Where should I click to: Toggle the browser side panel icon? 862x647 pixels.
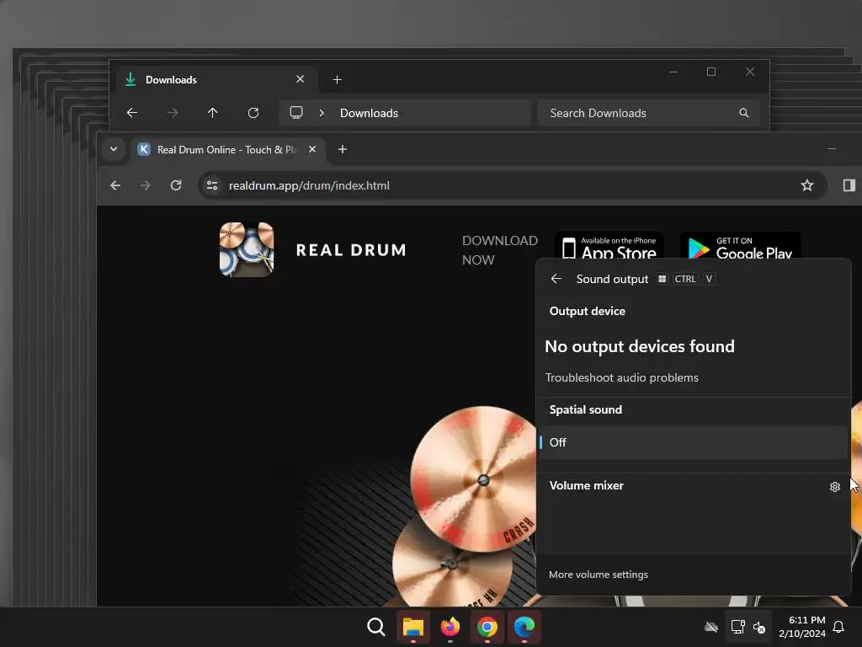849,185
